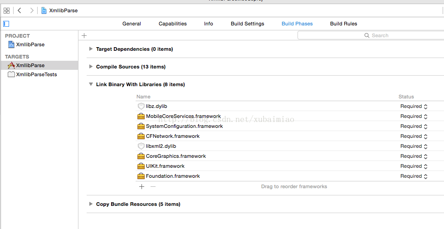The image size is (444, 229).
Task: Select the UIKit.framework name
Action: (x=165, y=166)
